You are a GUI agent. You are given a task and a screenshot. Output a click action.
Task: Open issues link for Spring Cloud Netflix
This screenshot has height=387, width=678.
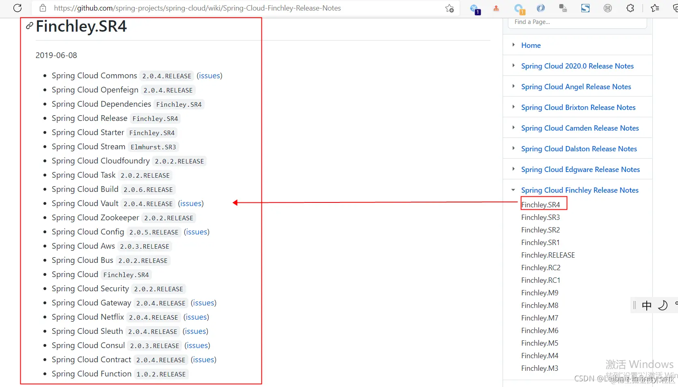[196, 317]
